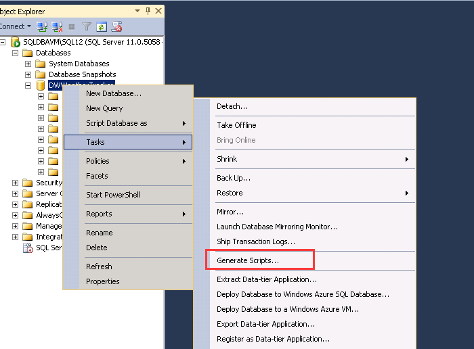This screenshot has width=474, height=349.
Task: Open the Object Explorer window position dropdown arrow
Action: click(137, 11)
